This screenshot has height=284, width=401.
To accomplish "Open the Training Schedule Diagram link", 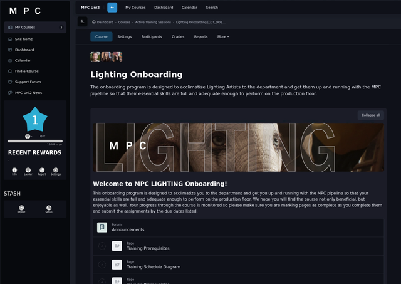I will [154, 267].
